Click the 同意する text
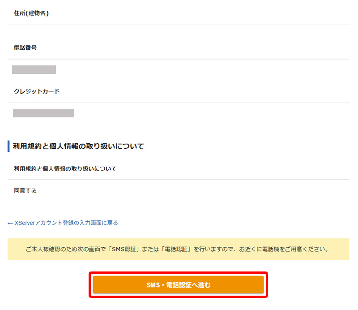The width and height of the screenshot is (358, 310). [25, 191]
